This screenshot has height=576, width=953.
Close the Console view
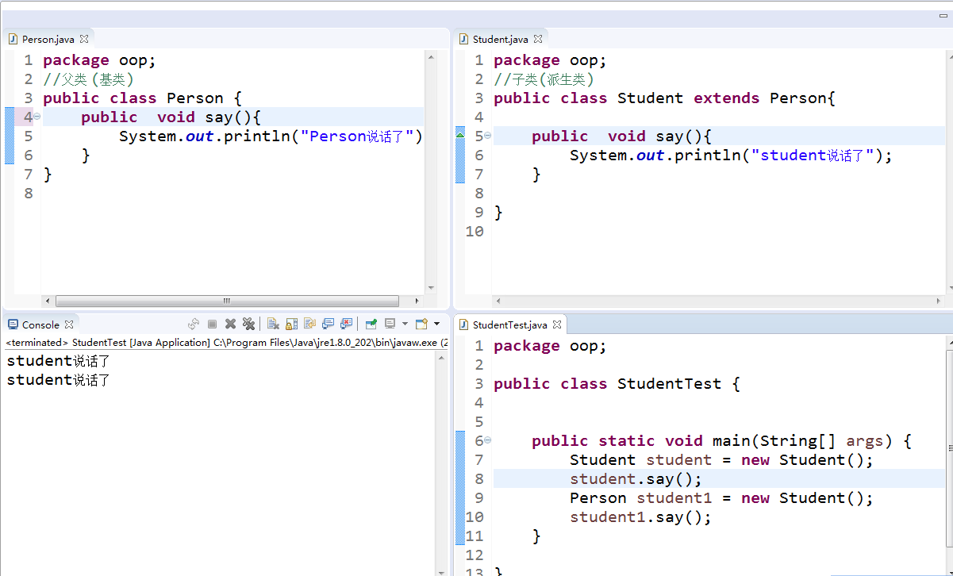(69, 324)
